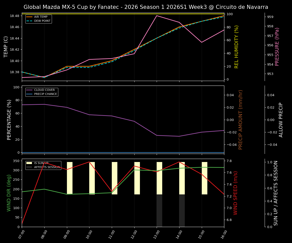This screenshot has height=243, width=292.
Task: Click the red wind speed peak at 14:00
Action: (179, 162)
